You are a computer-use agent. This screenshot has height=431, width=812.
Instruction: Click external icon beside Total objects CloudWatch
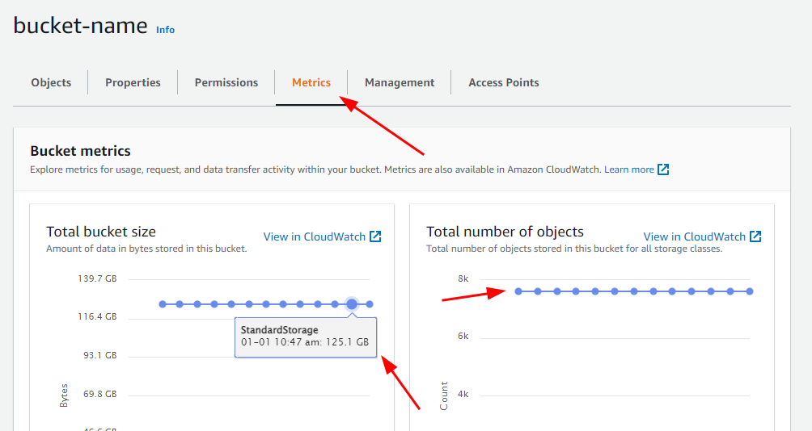[x=755, y=236]
